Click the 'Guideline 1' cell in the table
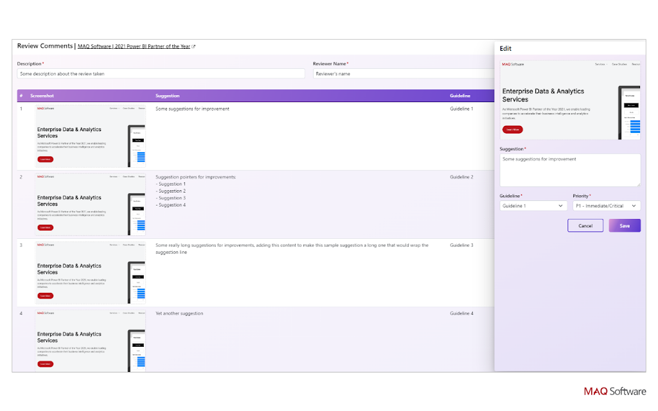This screenshot has height=411, width=658. coord(461,109)
